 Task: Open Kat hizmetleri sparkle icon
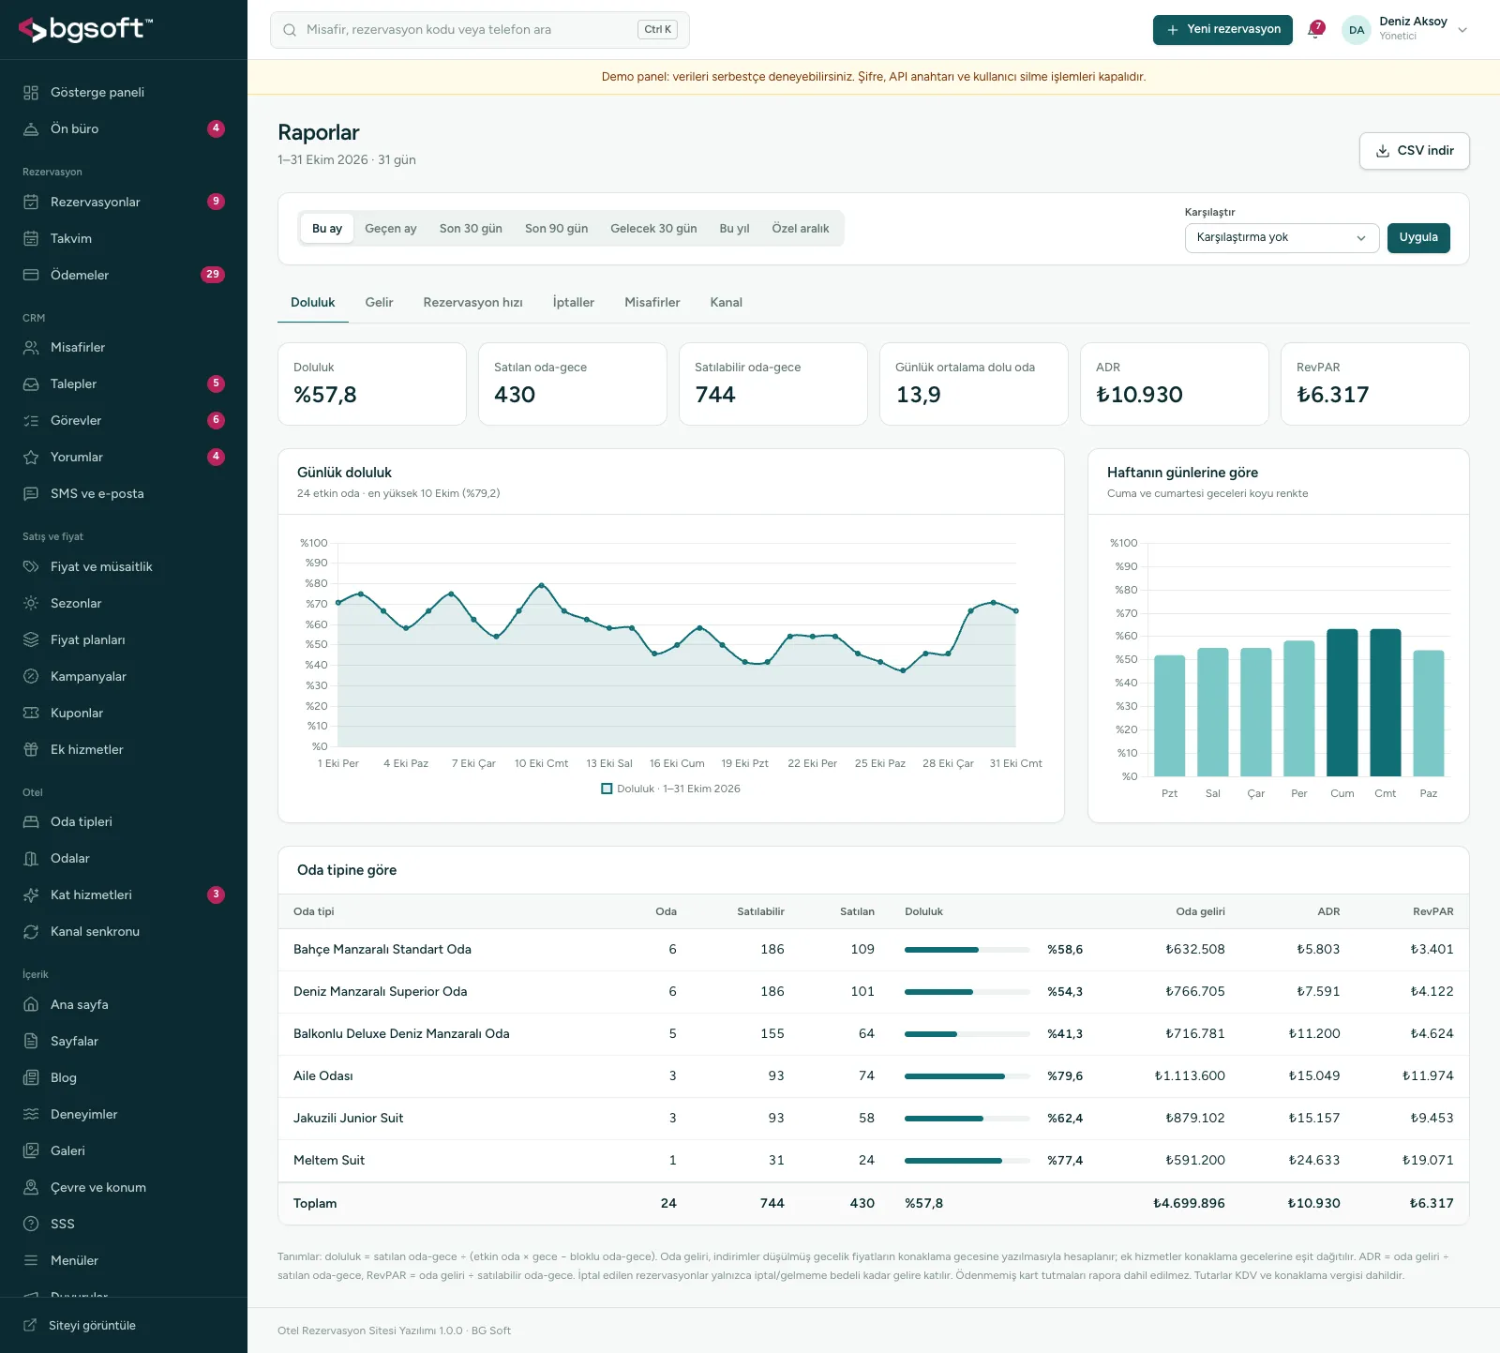31,895
